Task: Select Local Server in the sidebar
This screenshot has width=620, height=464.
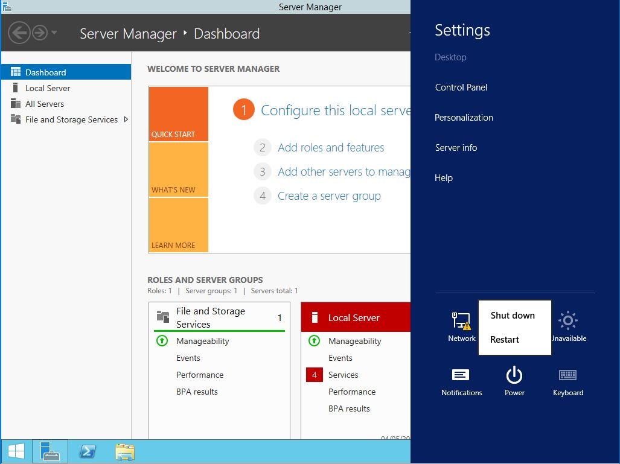Action: 48,88
